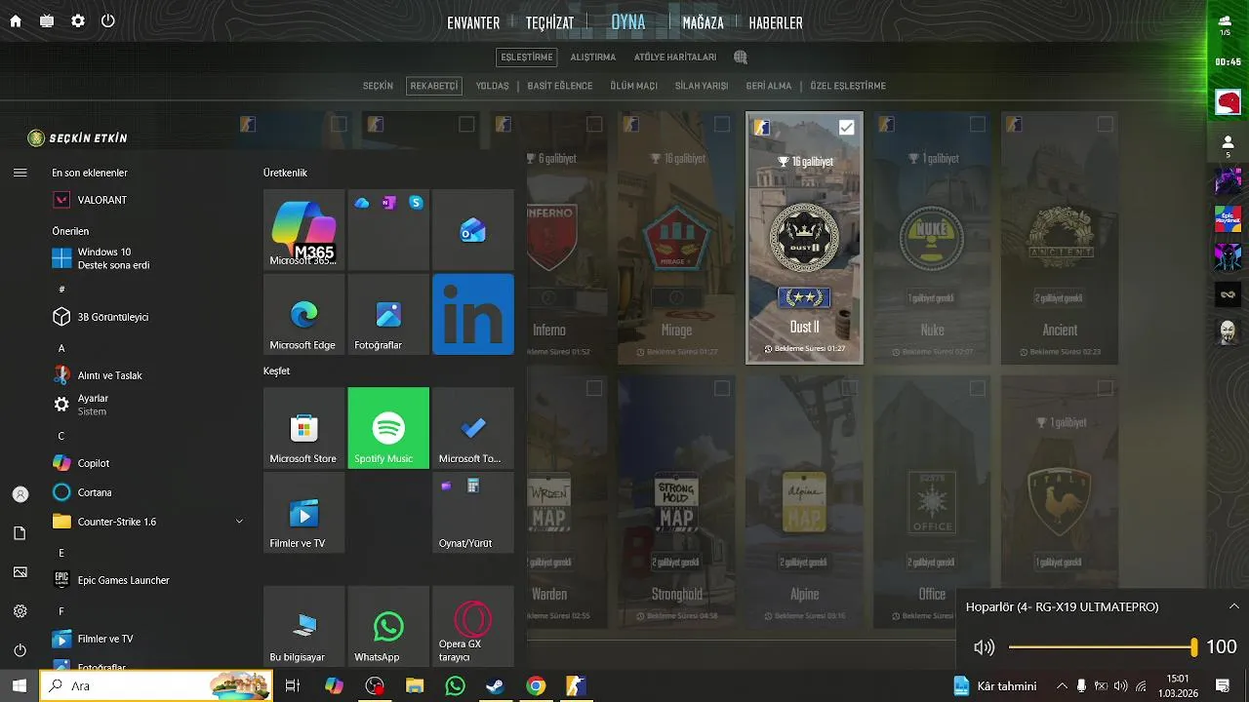Open Microsoft 365 Copilot tile

pyautogui.click(x=303, y=229)
